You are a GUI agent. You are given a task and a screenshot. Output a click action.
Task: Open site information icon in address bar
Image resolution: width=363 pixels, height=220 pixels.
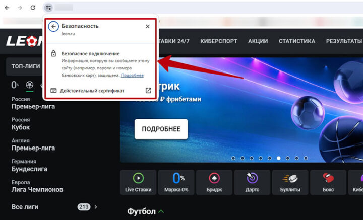tap(48, 8)
